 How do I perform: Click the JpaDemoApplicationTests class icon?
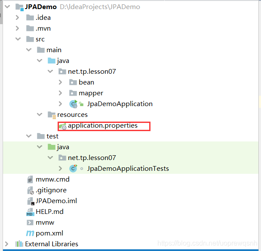click(x=73, y=168)
